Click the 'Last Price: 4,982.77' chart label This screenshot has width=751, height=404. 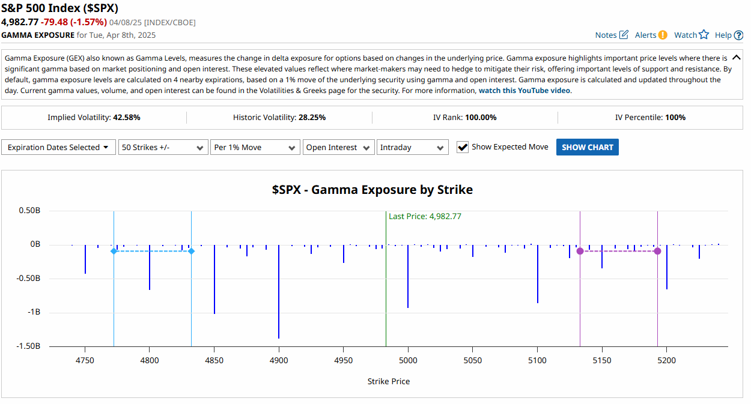pyautogui.click(x=425, y=216)
